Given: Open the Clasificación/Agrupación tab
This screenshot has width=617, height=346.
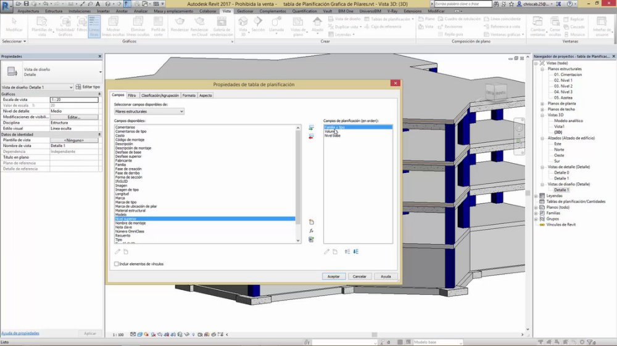Looking at the screenshot, I should pos(160,95).
